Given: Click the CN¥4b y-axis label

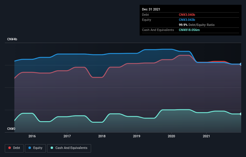Looking at the screenshot, I should (12, 39).
